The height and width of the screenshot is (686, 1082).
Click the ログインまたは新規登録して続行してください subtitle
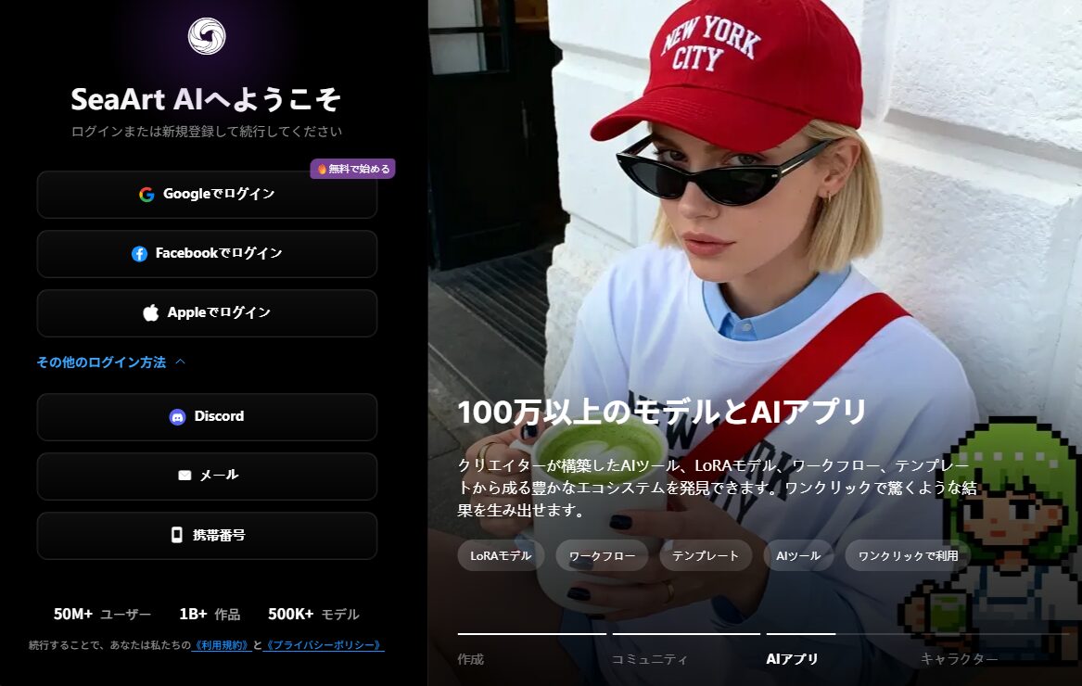tap(207, 131)
